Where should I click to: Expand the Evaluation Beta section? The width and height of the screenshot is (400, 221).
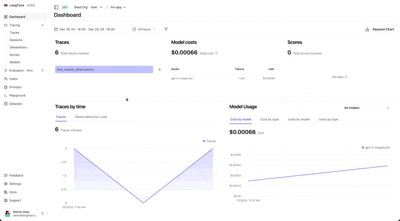coord(42,70)
